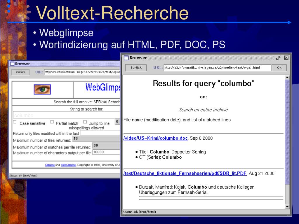Click scrollbar down arrow in results window
The width and height of the screenshot is (299, 224).
pos(287,206)
